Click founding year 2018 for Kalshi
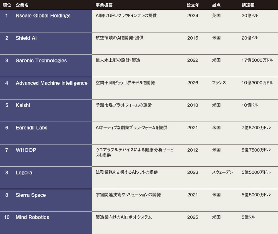Image resolution: width=278 pixels, height=234 pixels. click(x=193, y=105)
